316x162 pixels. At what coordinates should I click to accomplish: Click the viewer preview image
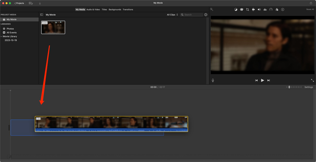click(262, 45)
